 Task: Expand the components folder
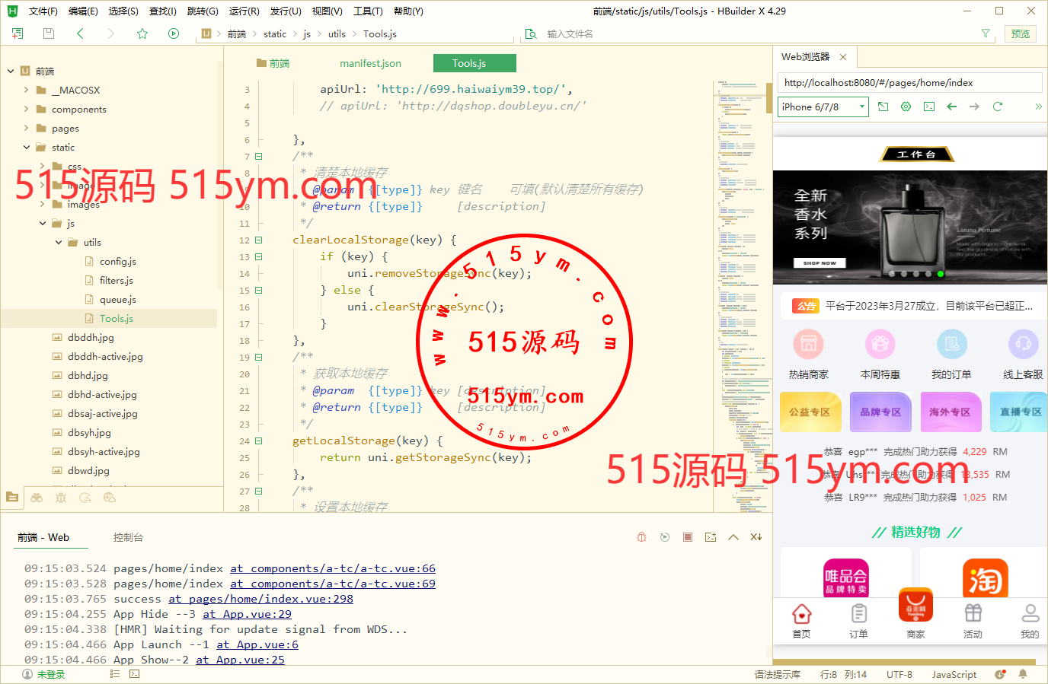pyautogui.click(x=27, y=110)
